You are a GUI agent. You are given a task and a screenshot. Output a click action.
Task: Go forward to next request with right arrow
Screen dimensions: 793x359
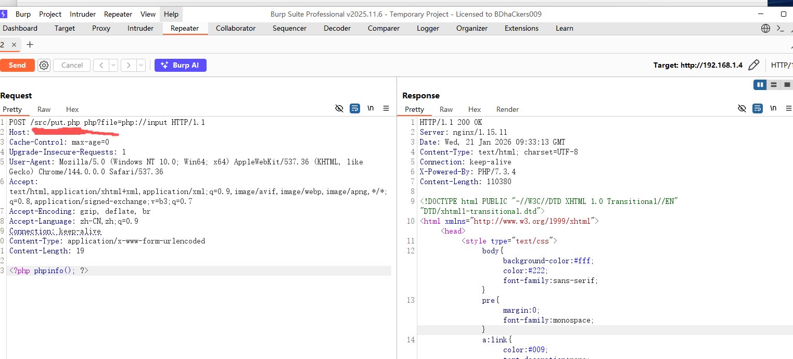129,65
